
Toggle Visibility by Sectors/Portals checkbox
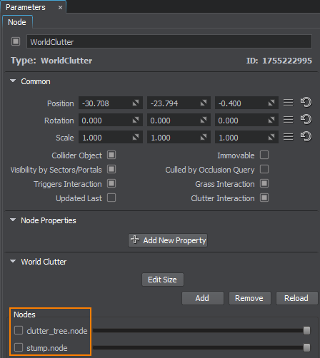[x=111, y=169]
